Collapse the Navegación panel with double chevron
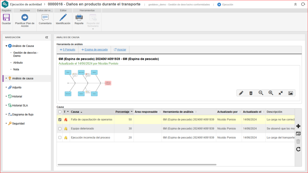308x173 pixels. pyautogui.click(x=47, y=37)
